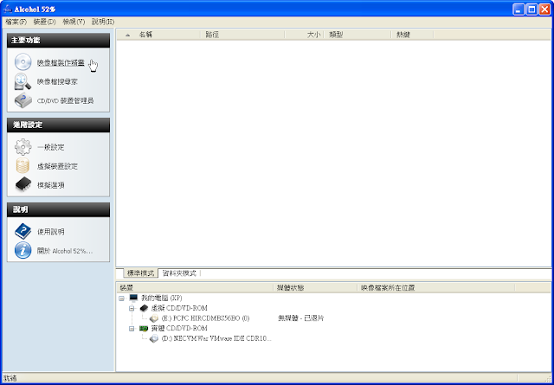Open the 檢視(V) menu
554x385 pixels.
pos(74,22)
